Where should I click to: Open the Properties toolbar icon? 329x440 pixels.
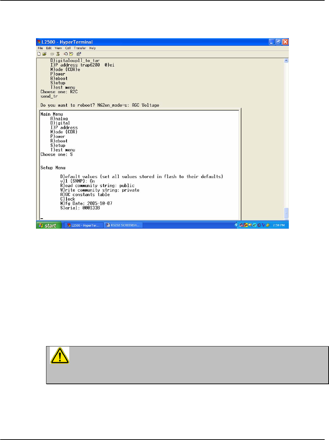point(79,54)
